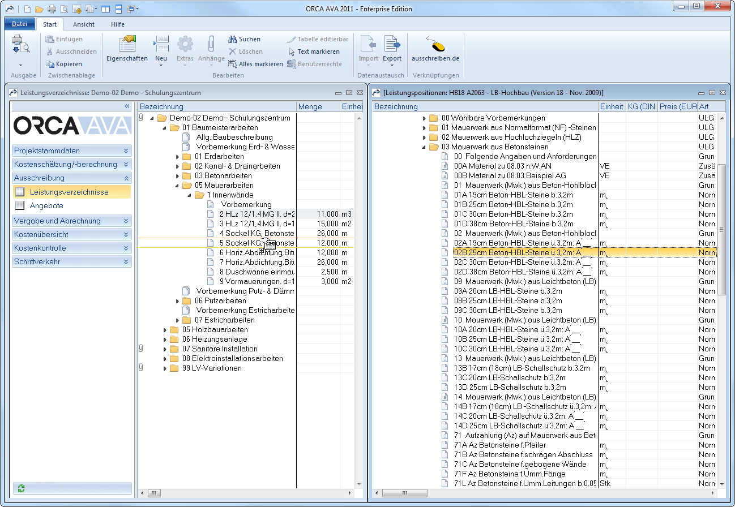Click Preis (EUR column header
Viewport: 735px width, 507px height.
point(677,106)
